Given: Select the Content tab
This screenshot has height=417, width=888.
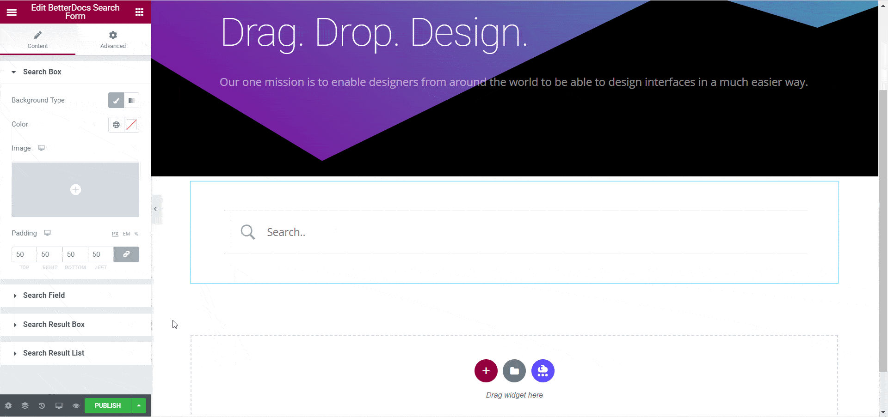Looking at the screenshot, I should pyautogui.click(x=37, y=39).
